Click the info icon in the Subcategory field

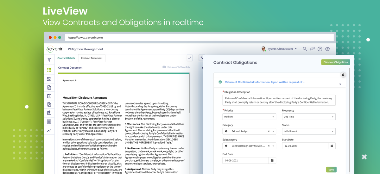tap(226, 146)
